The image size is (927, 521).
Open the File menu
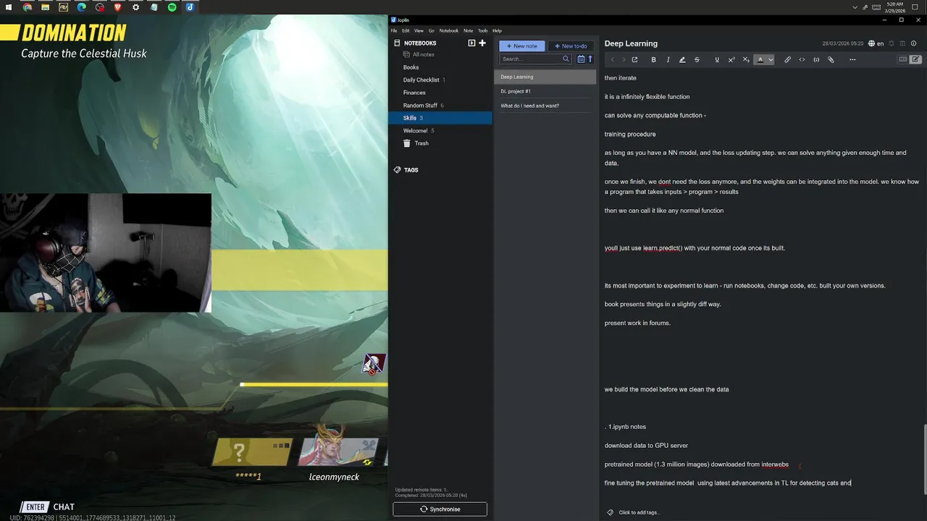coord(394,30)
